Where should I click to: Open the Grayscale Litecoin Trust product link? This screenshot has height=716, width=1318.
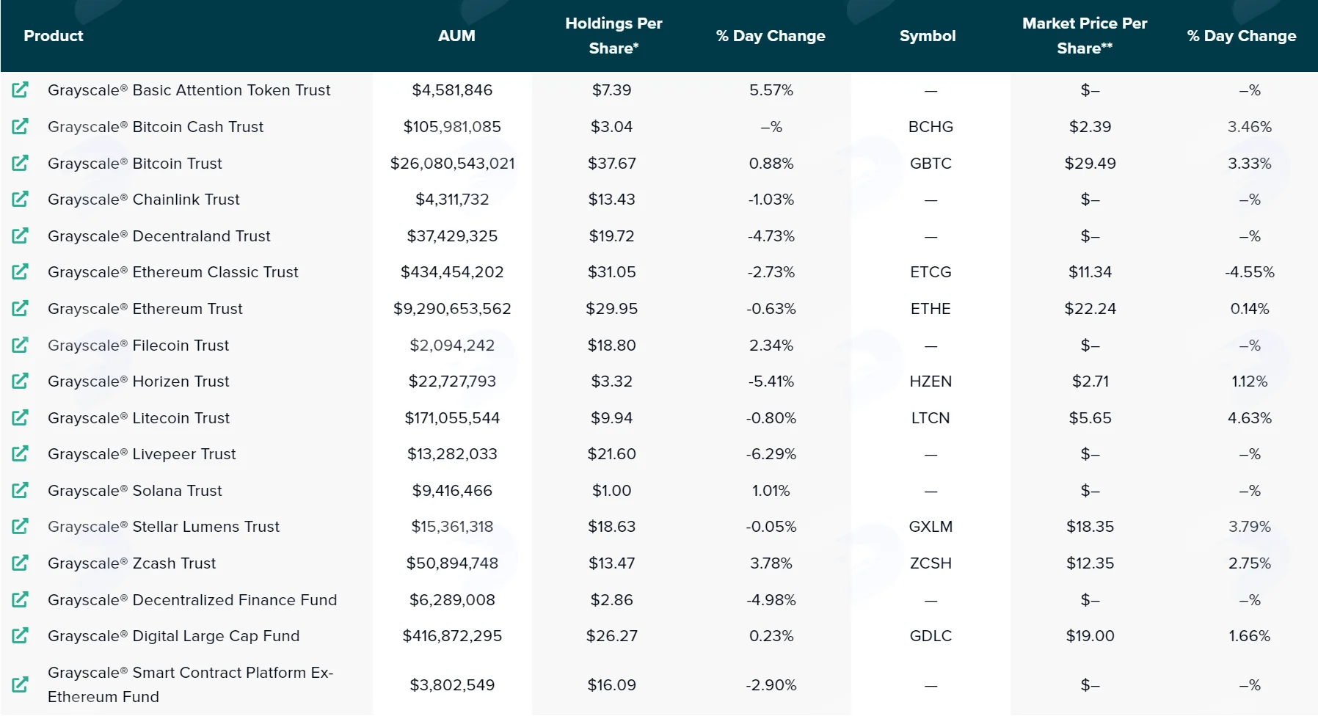point(139,418)
